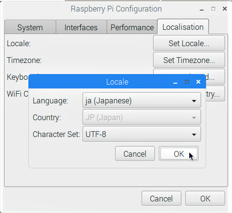Viewport: 232px width, 213px height.
Task: Click the Timezone: label
Action: coord(24,60)
